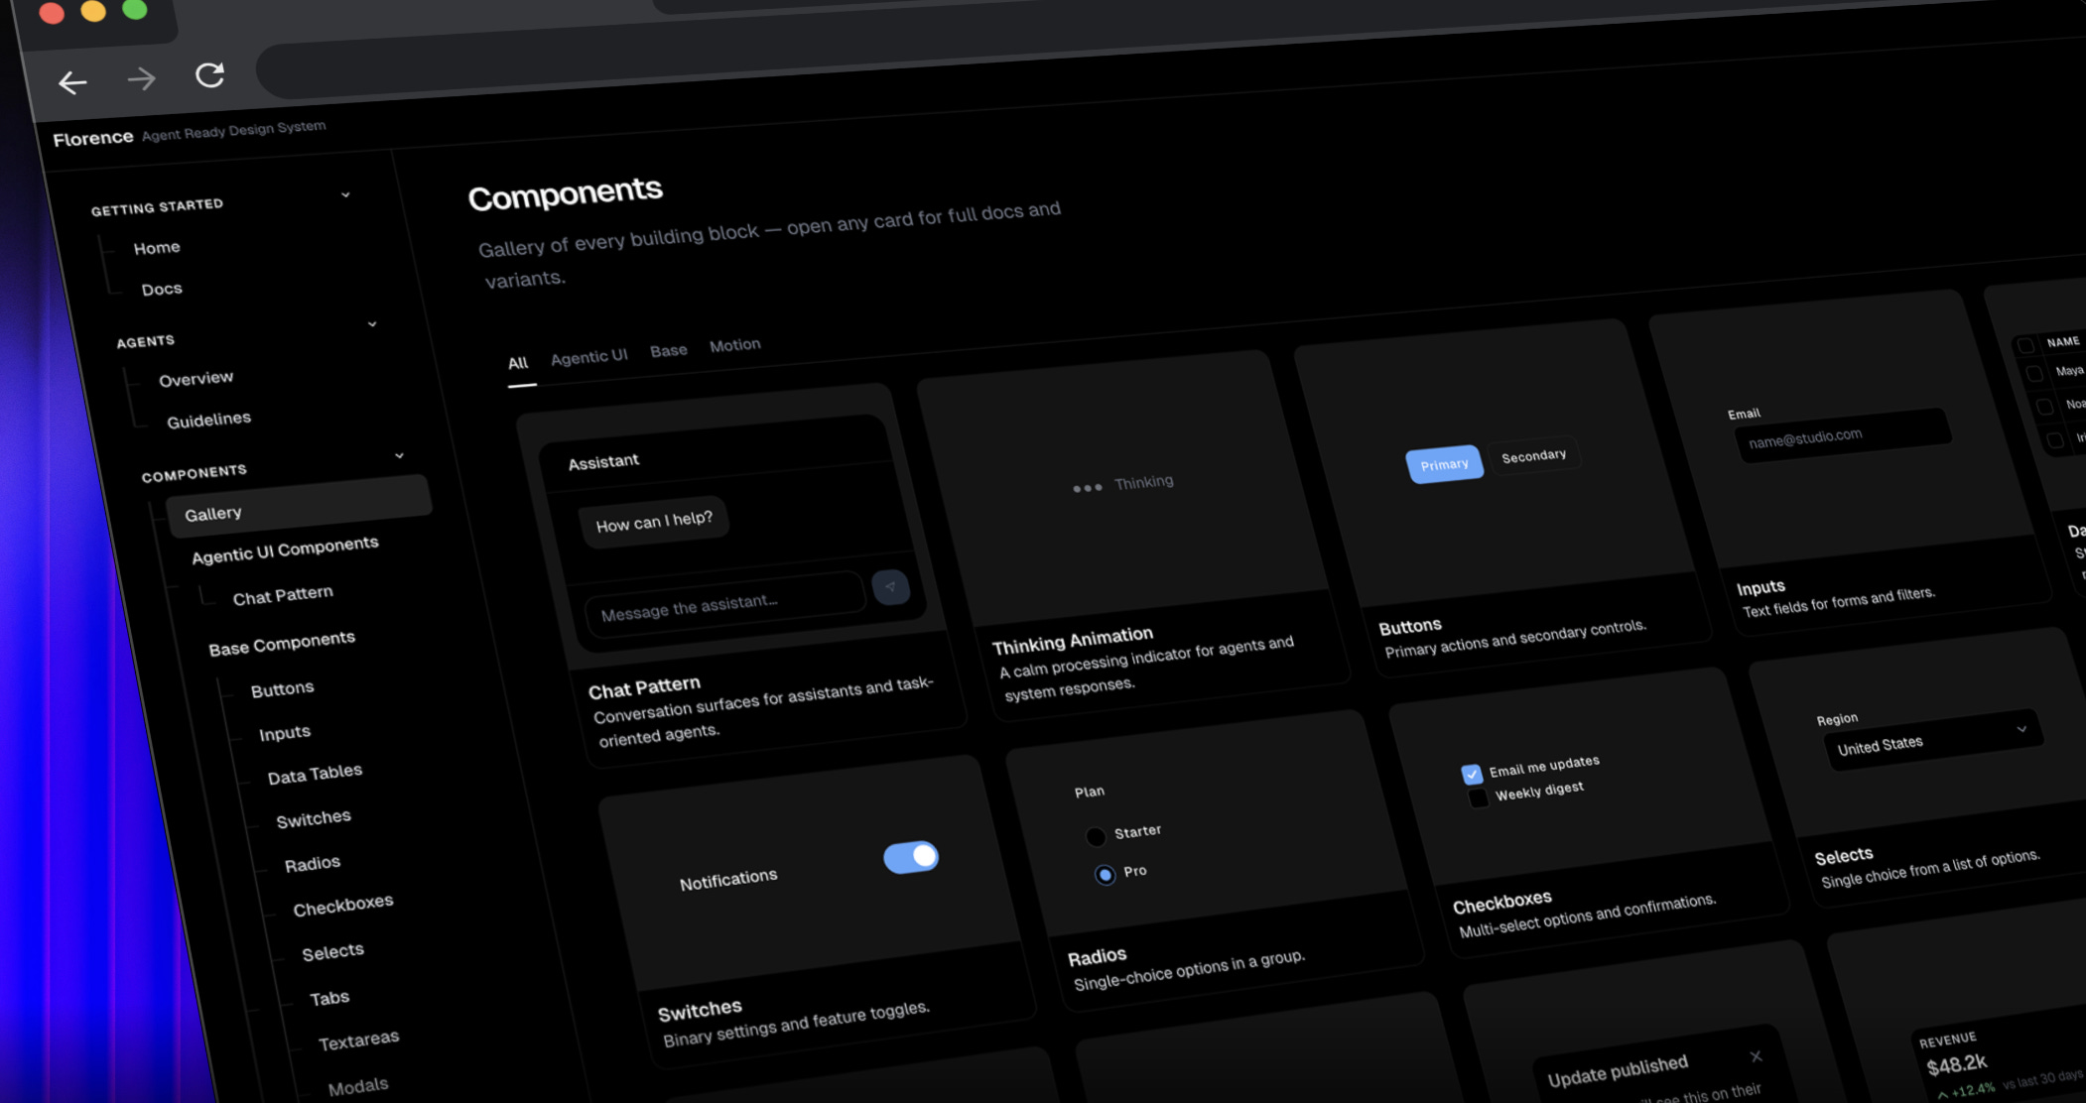
Task: Switch to the Base tab
Action: point(669,351)
